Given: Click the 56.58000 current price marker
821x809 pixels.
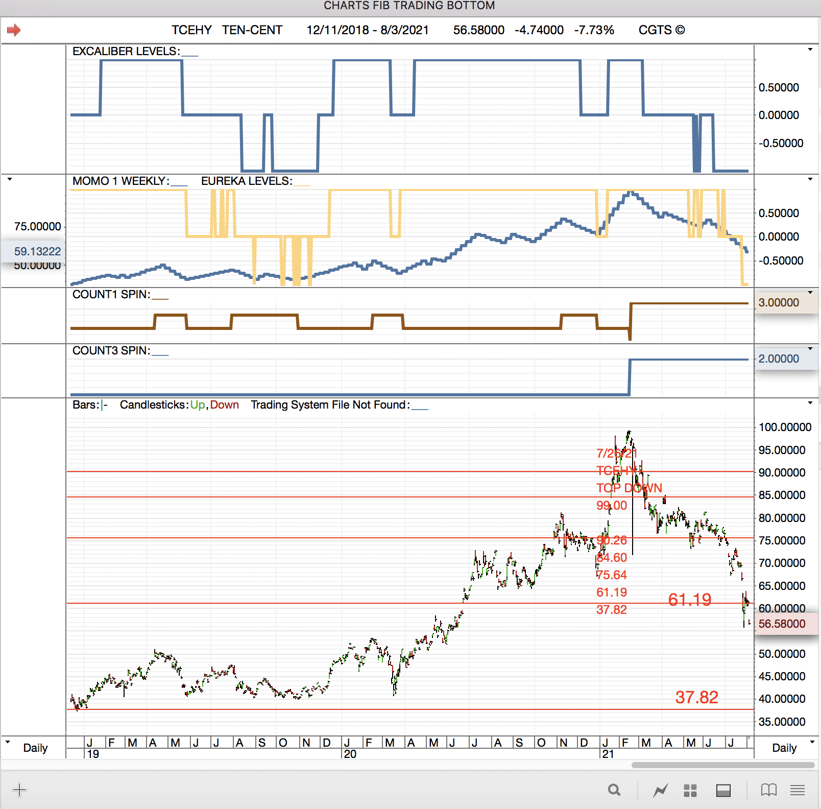Looking at the screenshot, I should tap(782, 624).
